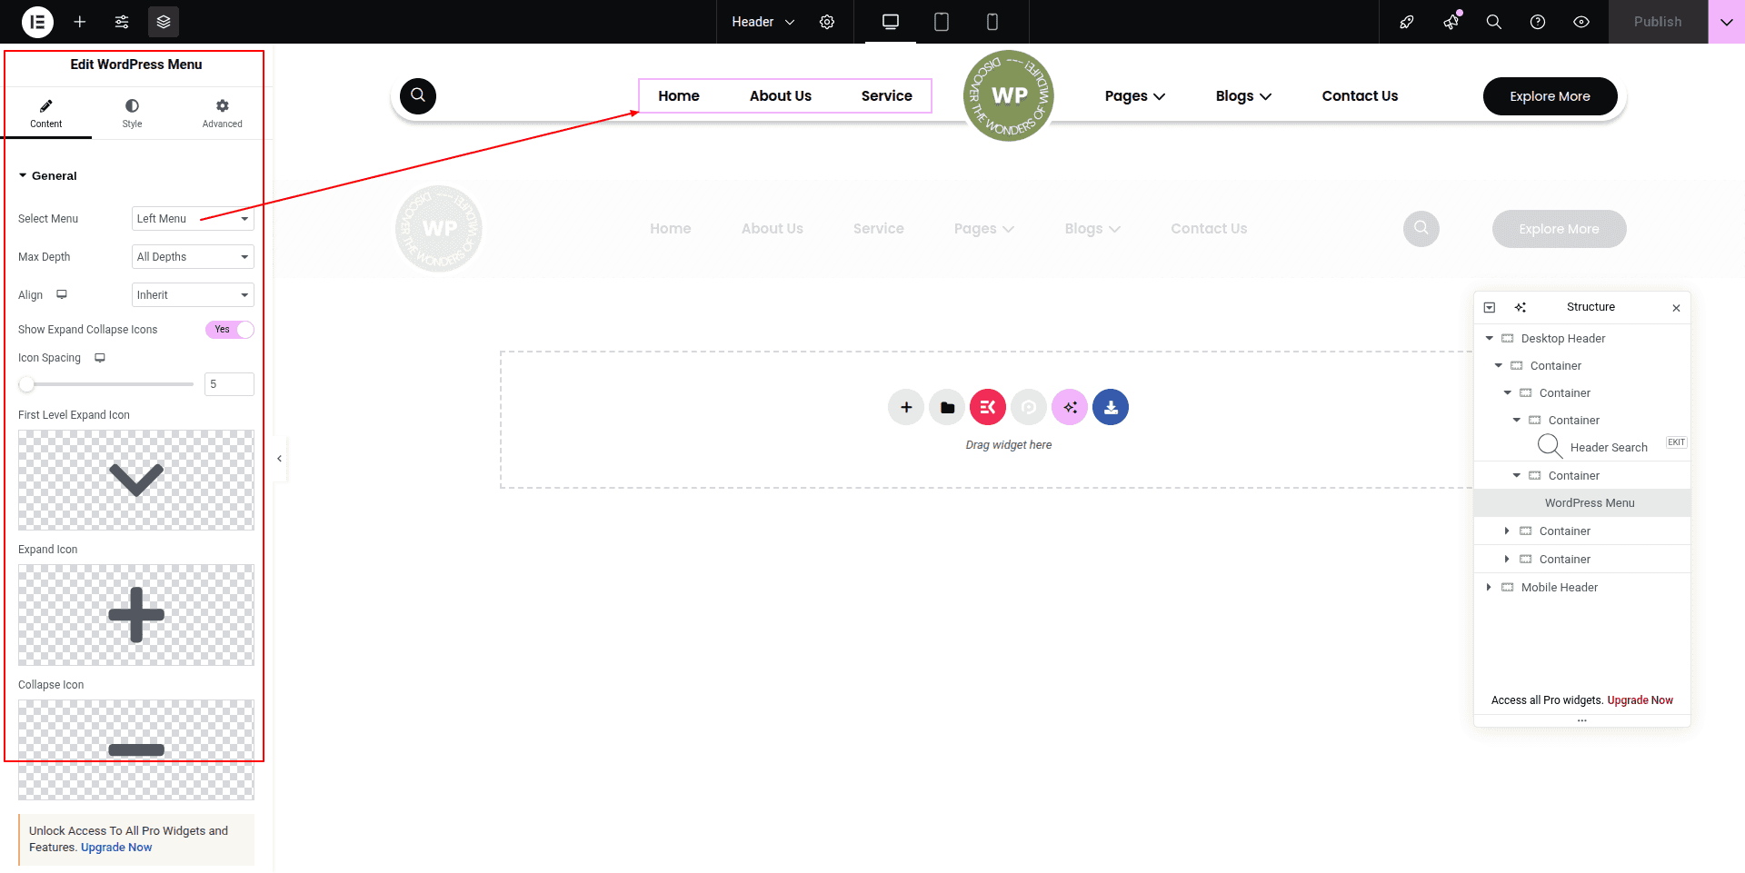Switch to the Advanced tab

pos(222,114)
